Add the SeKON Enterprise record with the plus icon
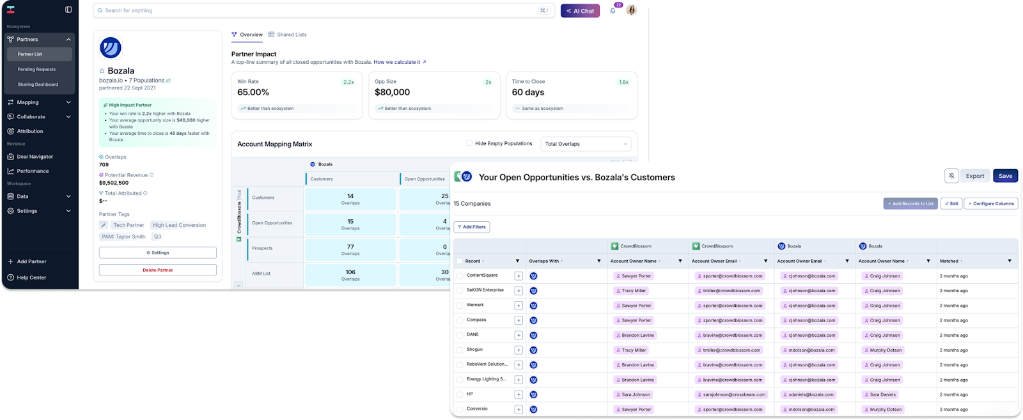1023x420 pixels. coord(519,291)
